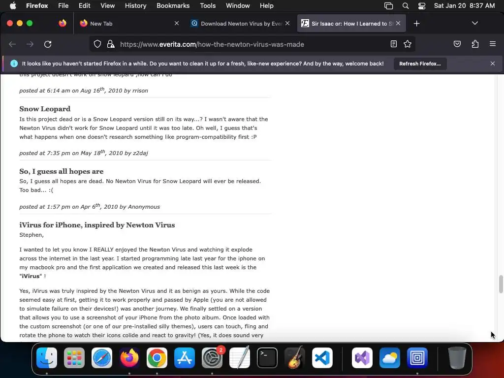The image size is (504, 378).
Task: Go forward one page
Action: 30,44
